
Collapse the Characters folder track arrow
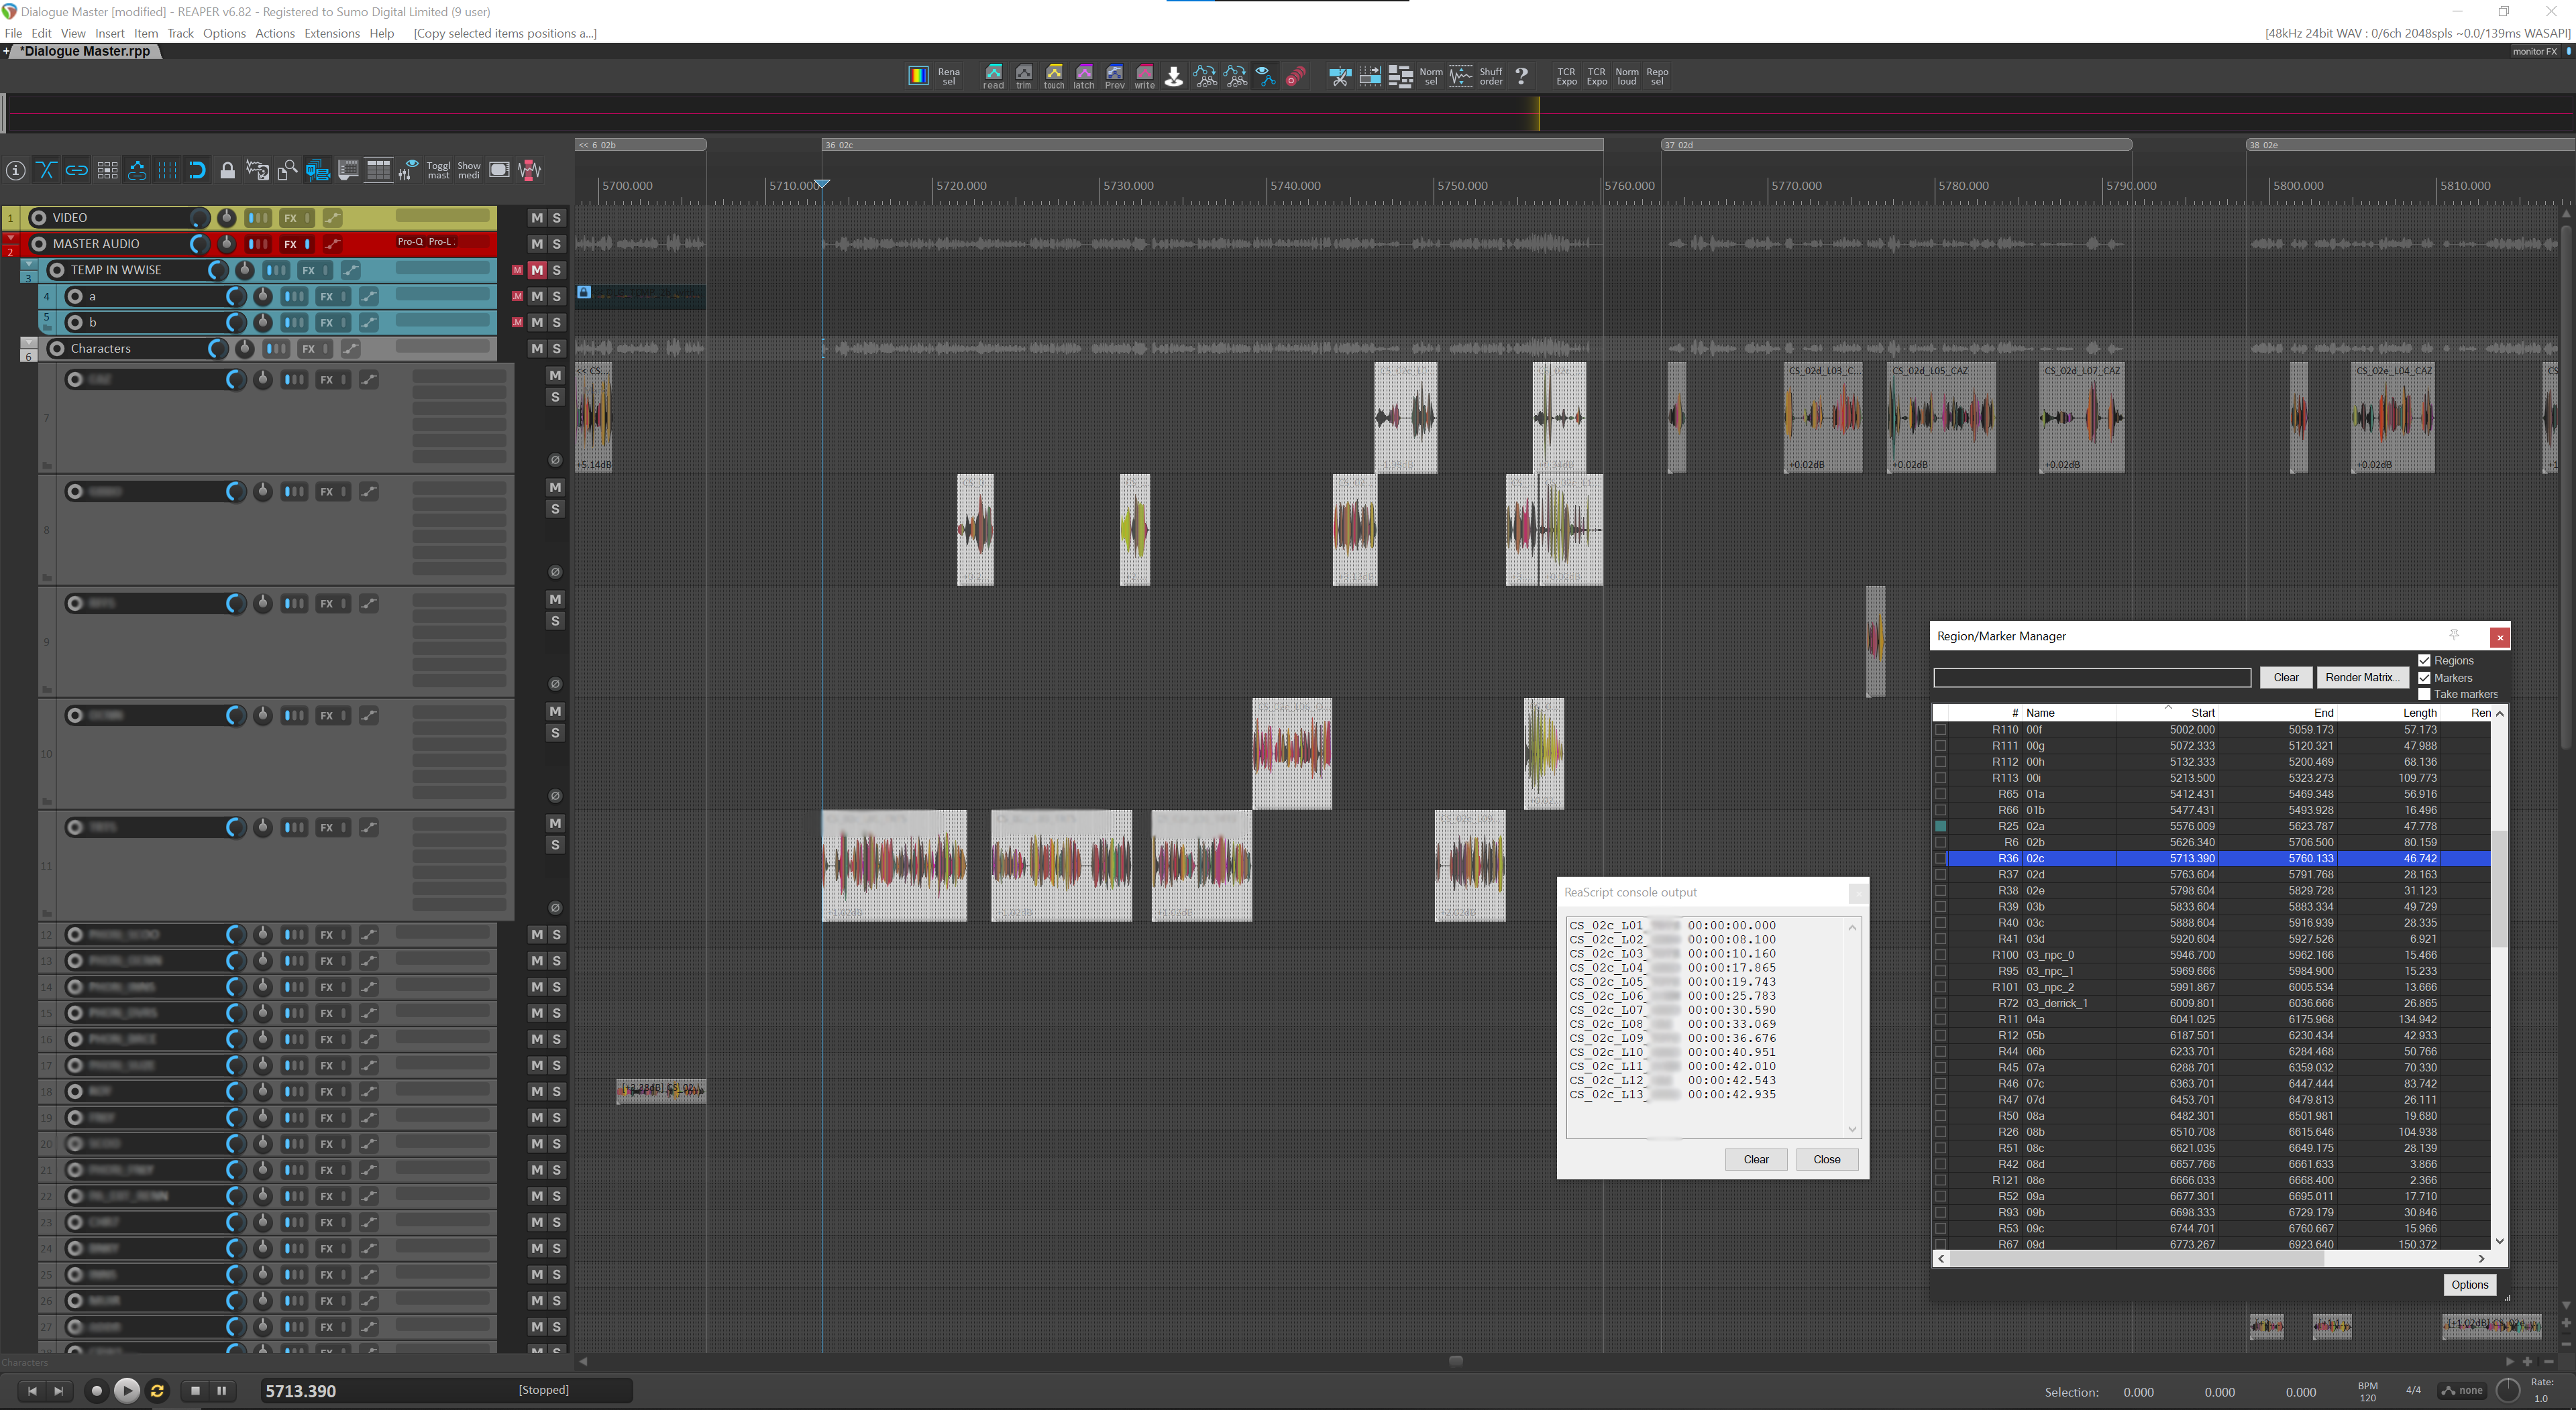coord(29,343)
